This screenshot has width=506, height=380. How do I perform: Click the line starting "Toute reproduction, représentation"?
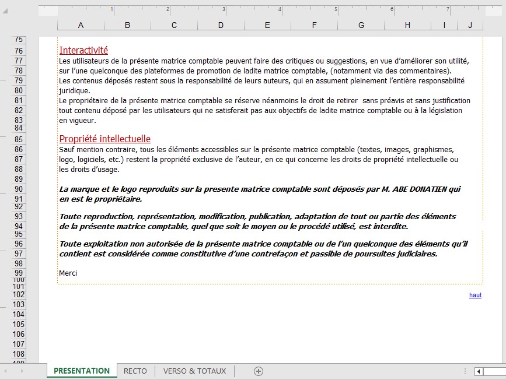257,217
